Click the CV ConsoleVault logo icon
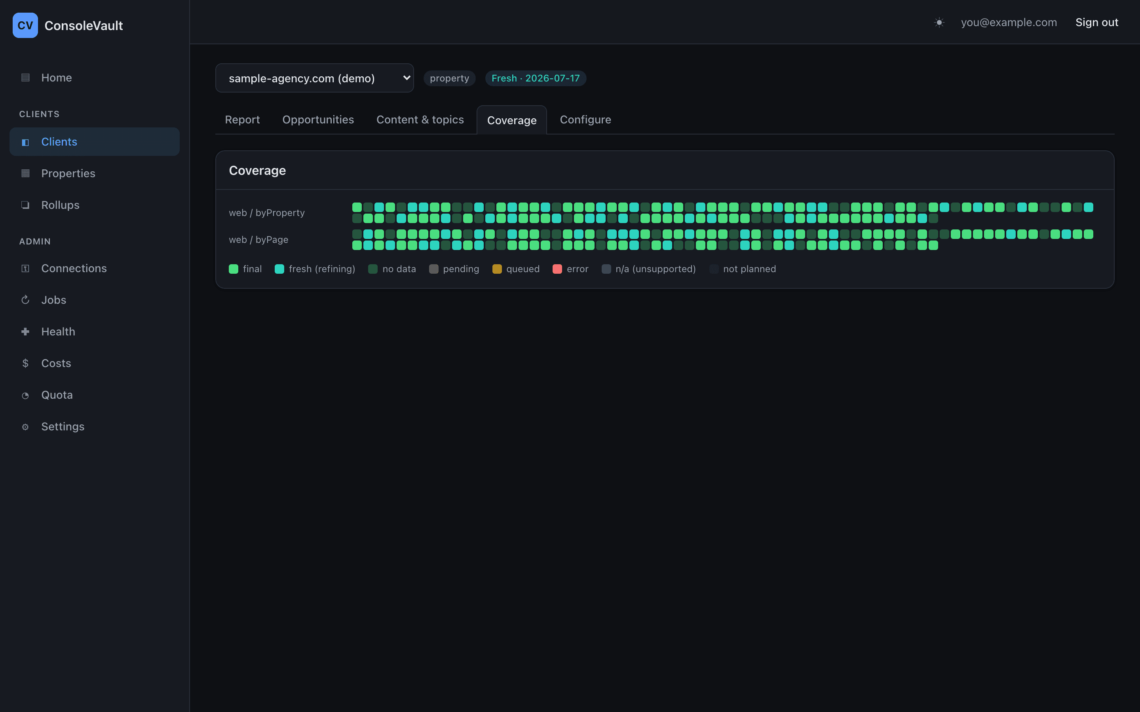 tap(25, 25)
